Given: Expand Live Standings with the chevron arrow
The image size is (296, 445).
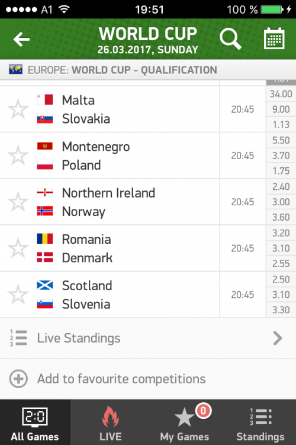Looking at the screenshot, I should (x=278, y=338).
